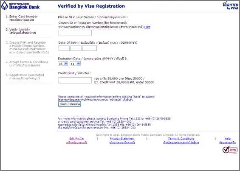Click the Next button to submit
240x171 pixels.
(70, 104)
